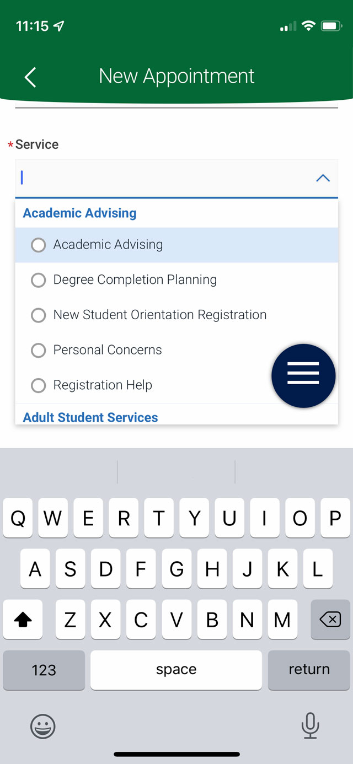
Task: Tap the space bar key
Action: [x=176, y=670]
